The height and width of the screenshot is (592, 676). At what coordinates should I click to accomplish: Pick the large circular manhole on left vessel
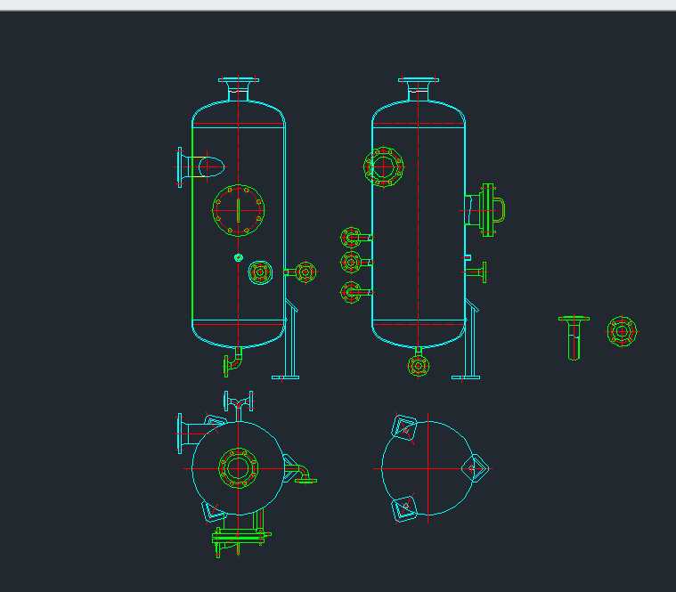coord(239,210)
